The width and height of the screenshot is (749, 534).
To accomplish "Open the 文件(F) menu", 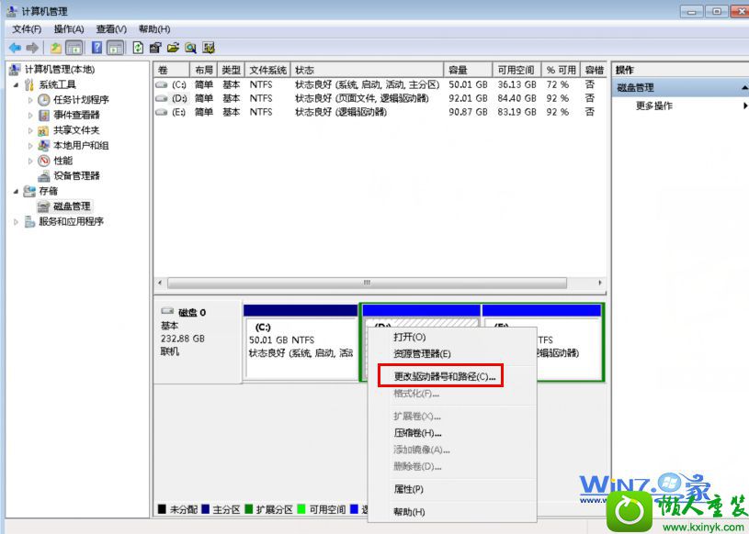I will coord(27,29).
